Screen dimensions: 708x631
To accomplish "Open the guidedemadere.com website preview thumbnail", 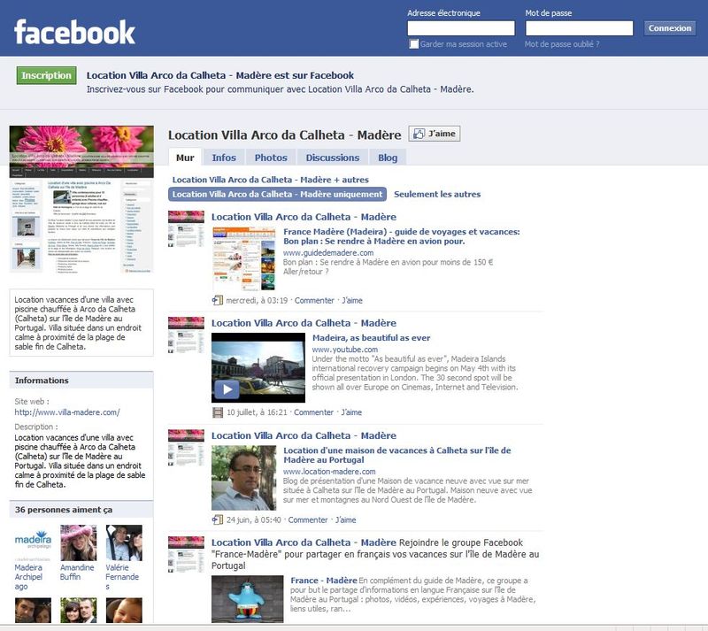I will pyautogui.click(x=244, y=258).
